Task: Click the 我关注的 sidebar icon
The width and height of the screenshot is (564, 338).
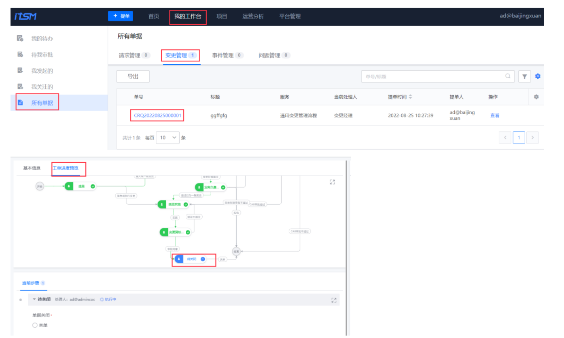Action: pos(20,87)
